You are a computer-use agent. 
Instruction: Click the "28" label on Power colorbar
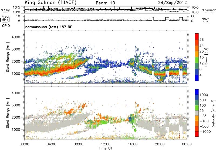(201, 40)
